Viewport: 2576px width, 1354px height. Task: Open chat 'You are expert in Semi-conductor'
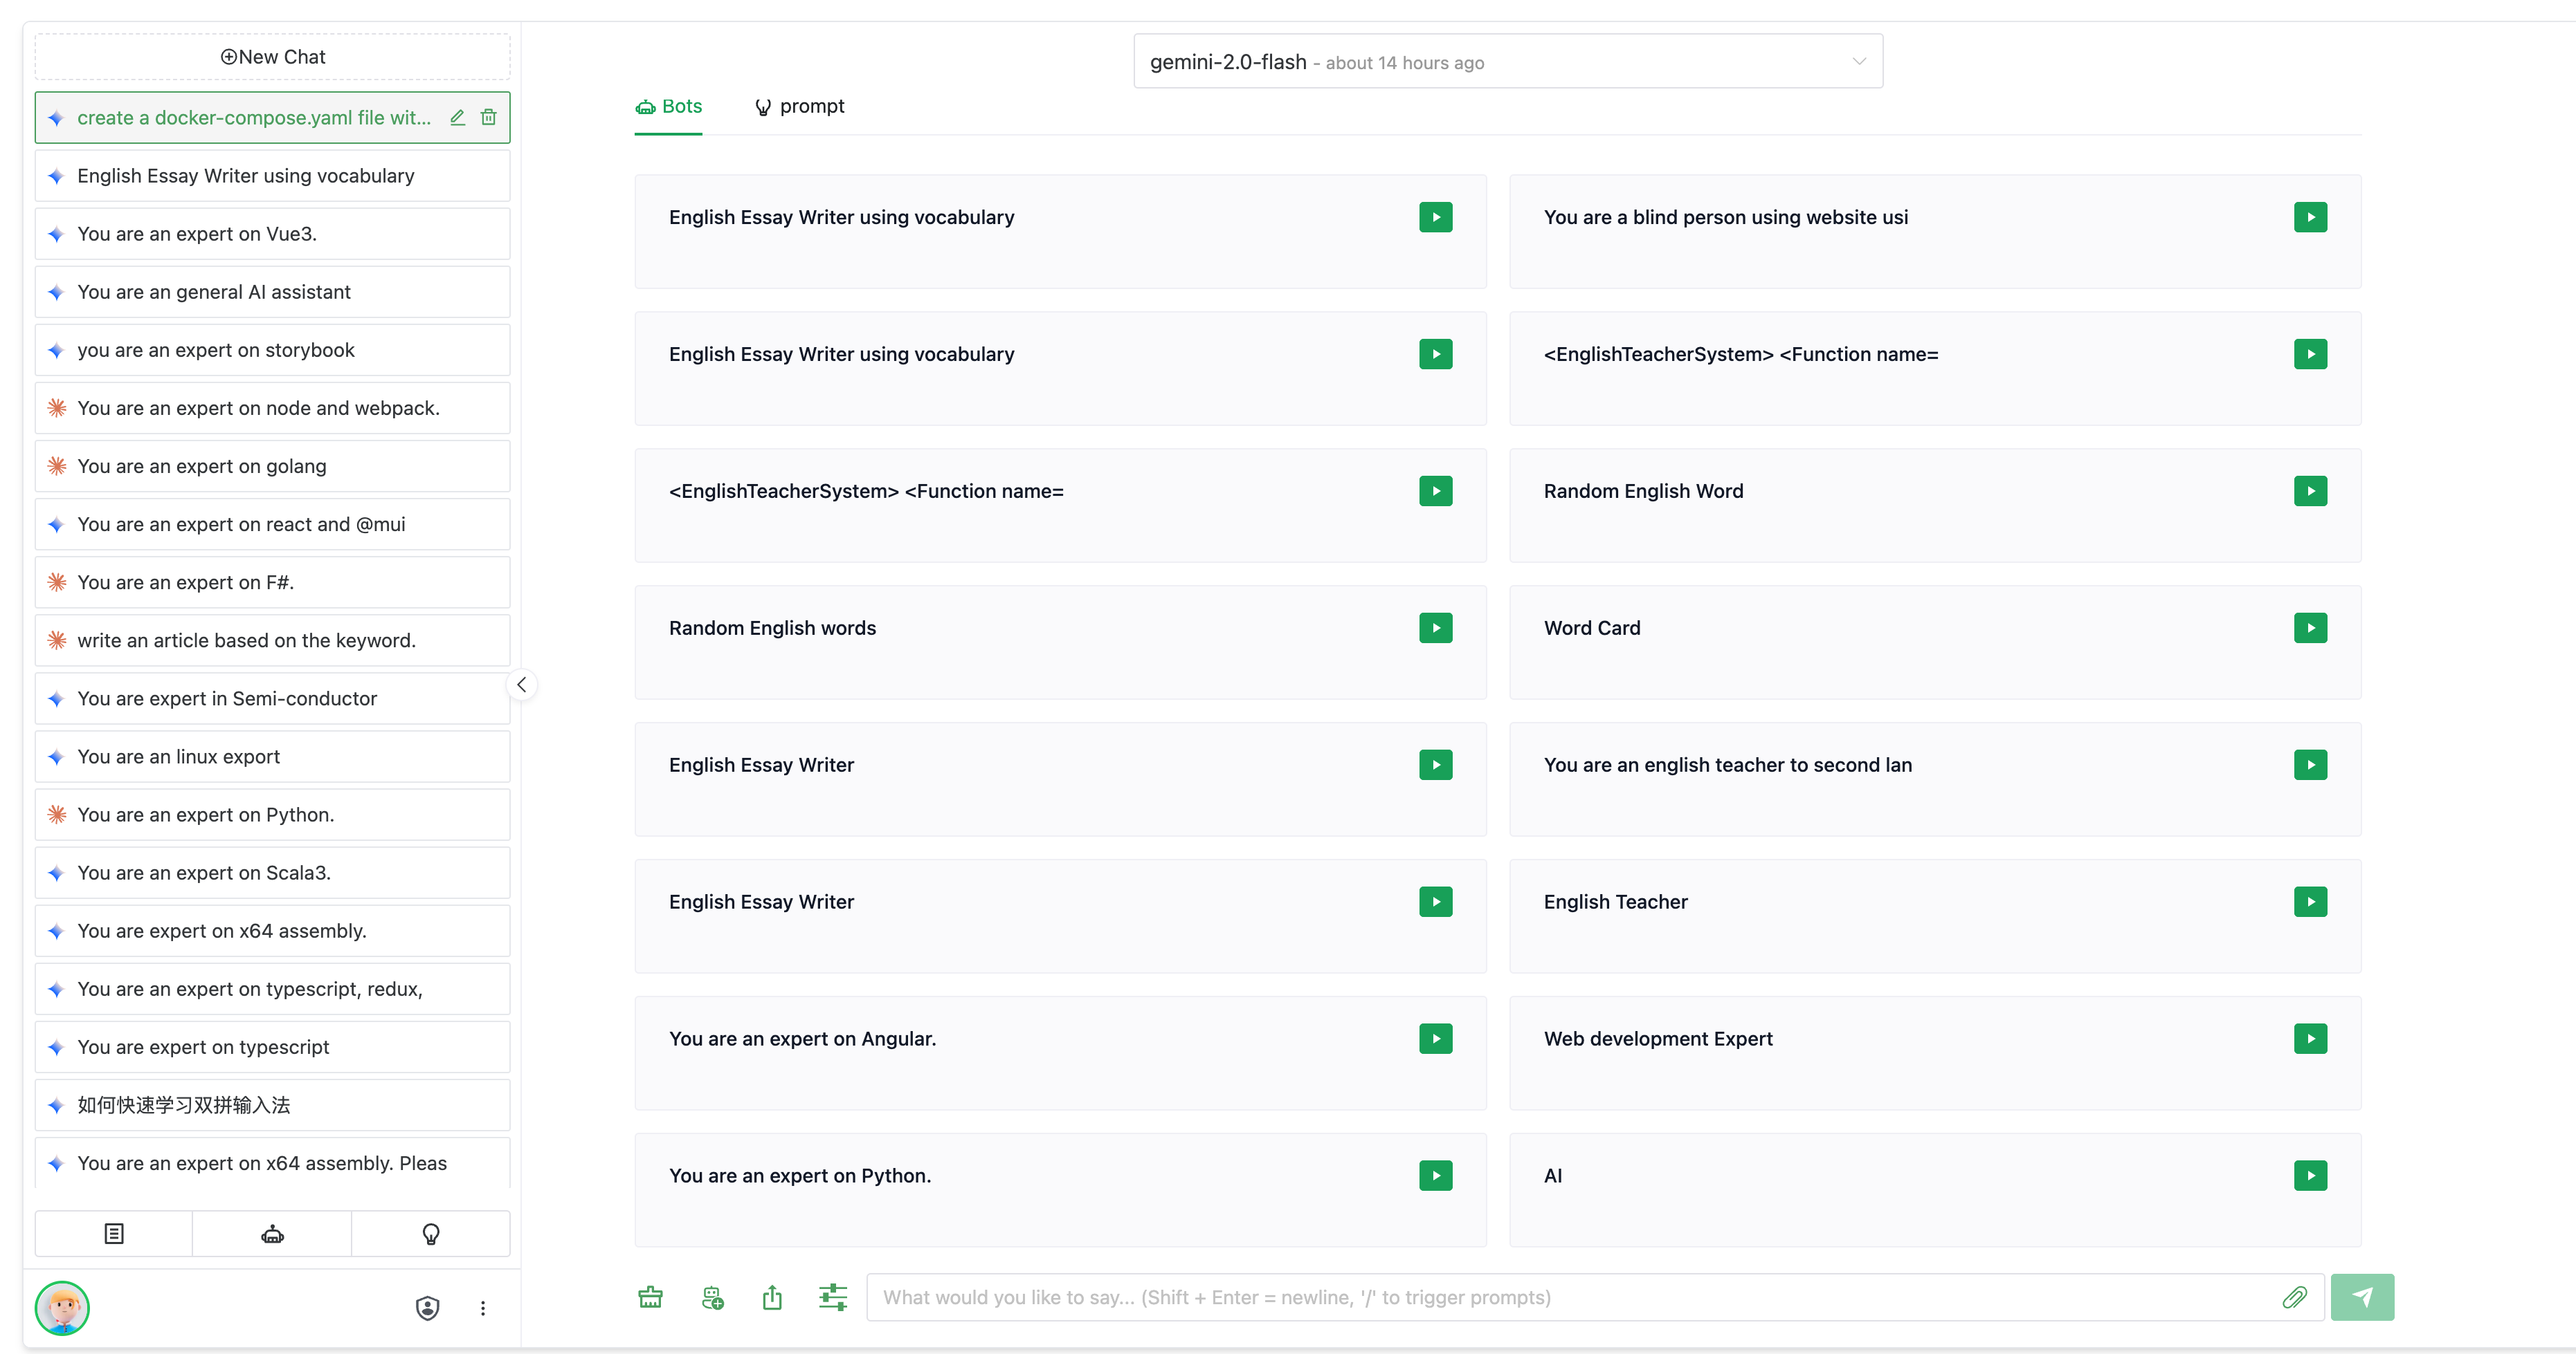click(x=273, y=698)
